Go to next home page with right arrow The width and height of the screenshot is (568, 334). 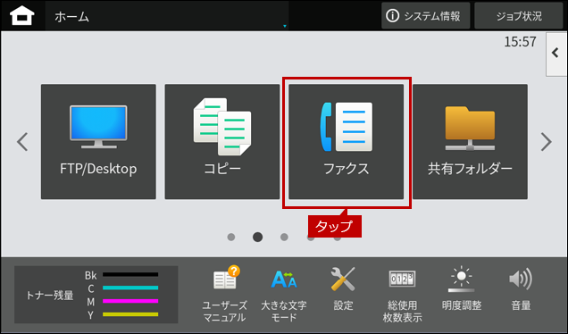pyautogui.click(x=546, y=142)
